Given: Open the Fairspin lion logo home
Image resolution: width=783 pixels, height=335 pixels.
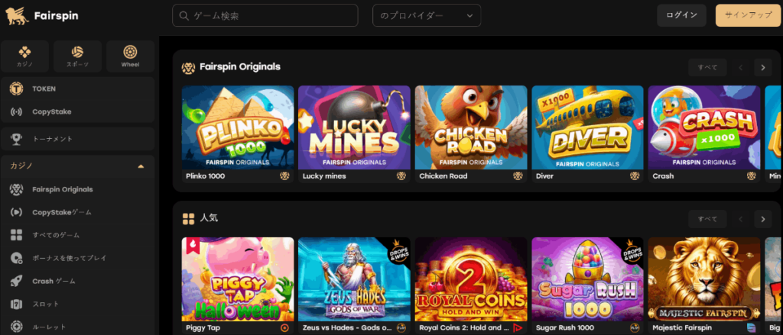Looking at the screenshot, I should 42,16.
